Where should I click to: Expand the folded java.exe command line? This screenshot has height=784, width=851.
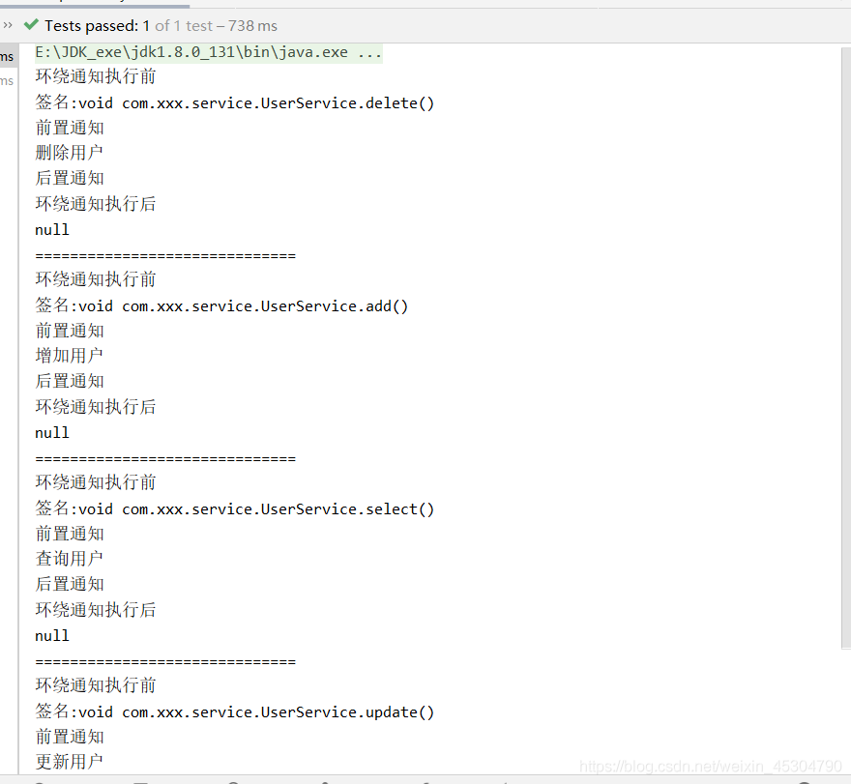coord(209,52)
